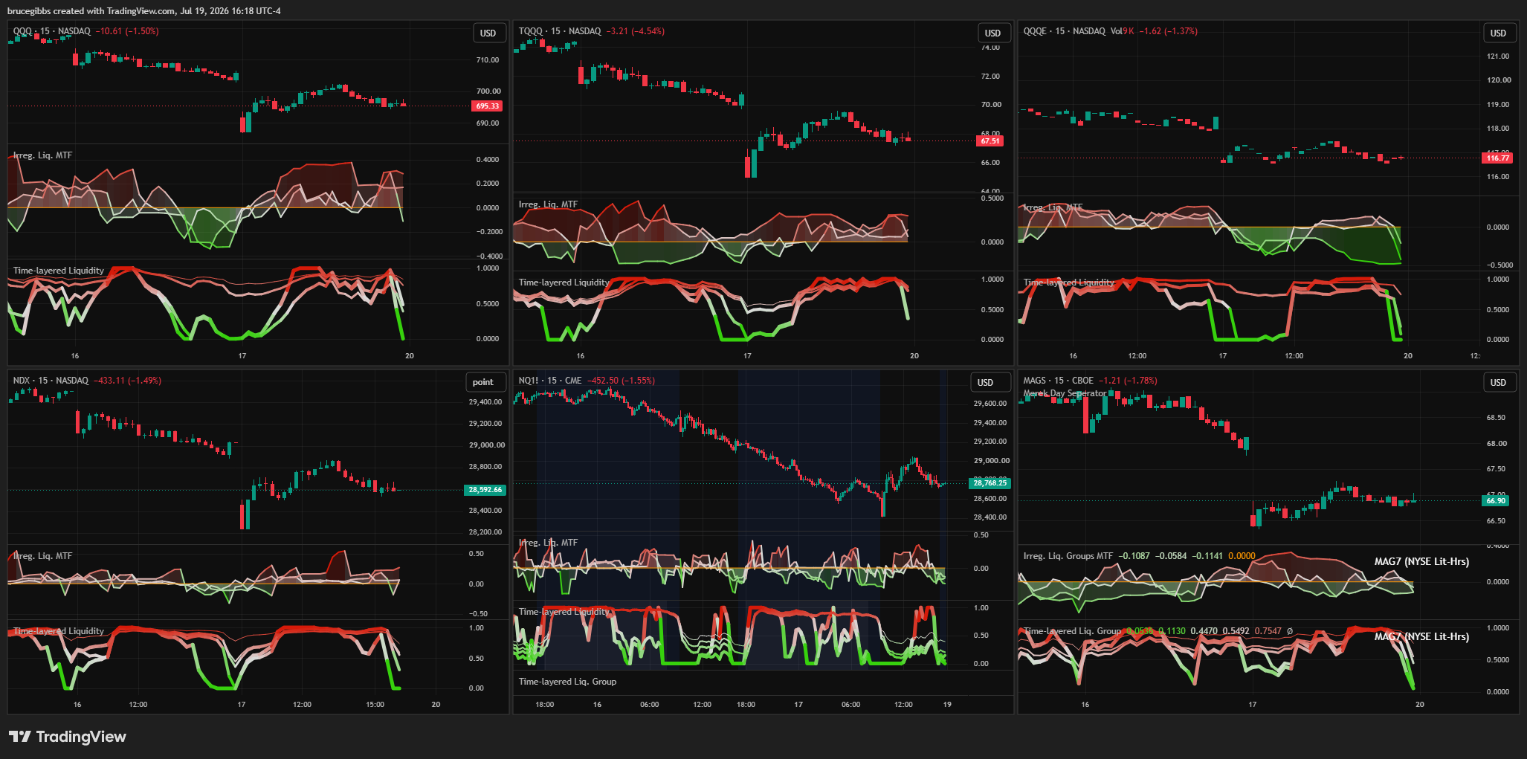Click the MAGS · 15 · CBOE symbol title
The image size is (1527, 759).
pos(1059,381)
